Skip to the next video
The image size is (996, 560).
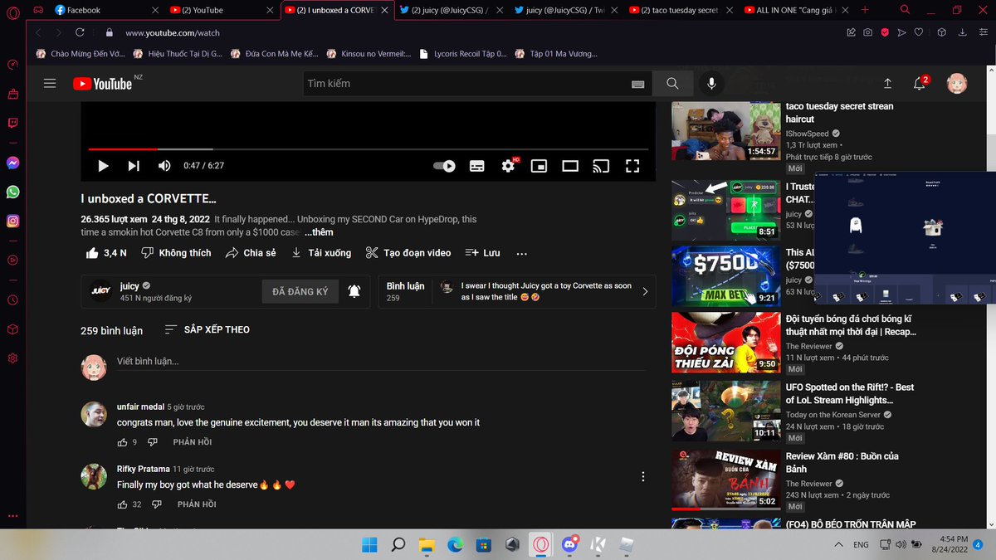click(134, 166)
